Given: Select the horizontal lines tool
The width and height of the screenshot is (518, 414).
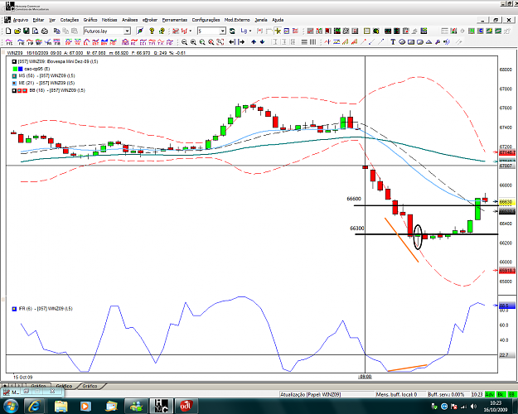Looking at the screenshot, I should point(304,42).
